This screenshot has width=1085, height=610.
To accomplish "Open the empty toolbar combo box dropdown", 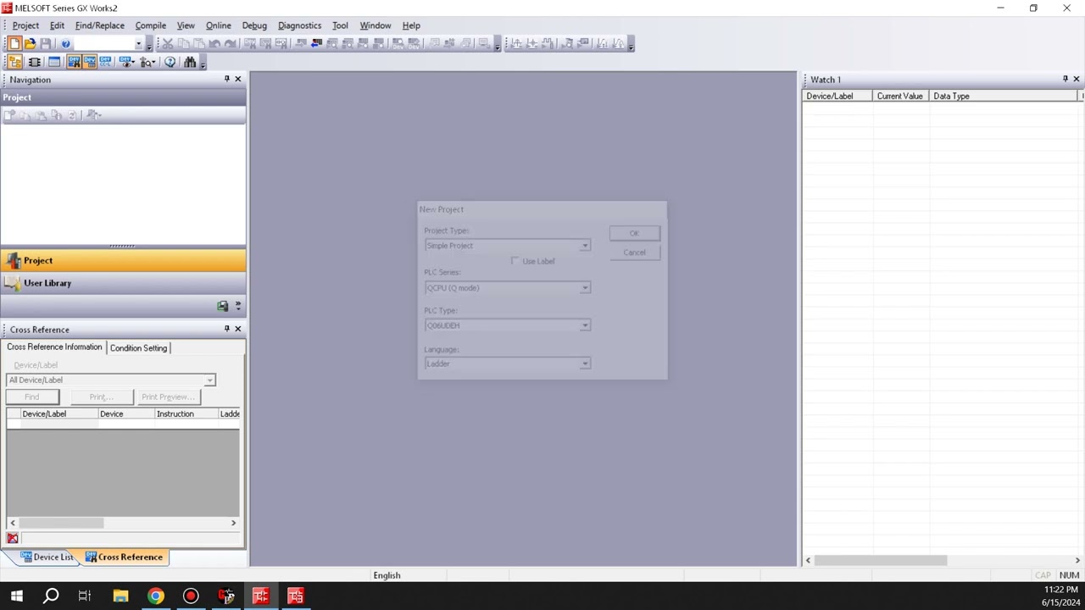I will point(138,43).
